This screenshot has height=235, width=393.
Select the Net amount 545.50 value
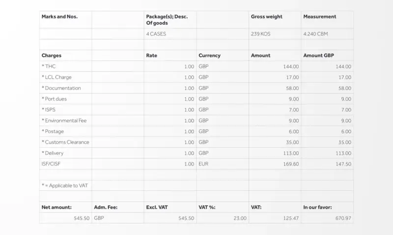pyautogui.click(x=82, y=218)
